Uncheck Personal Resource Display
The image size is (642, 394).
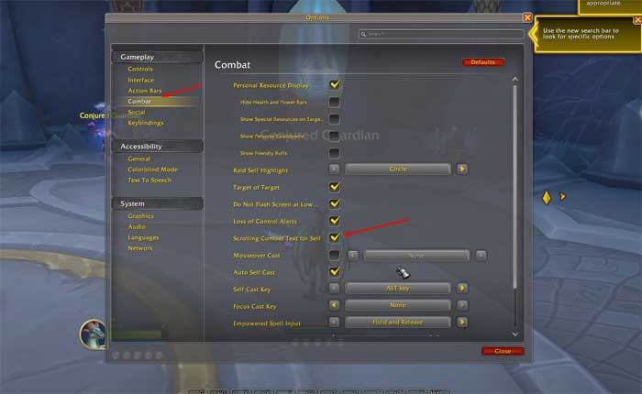(335, 84)
